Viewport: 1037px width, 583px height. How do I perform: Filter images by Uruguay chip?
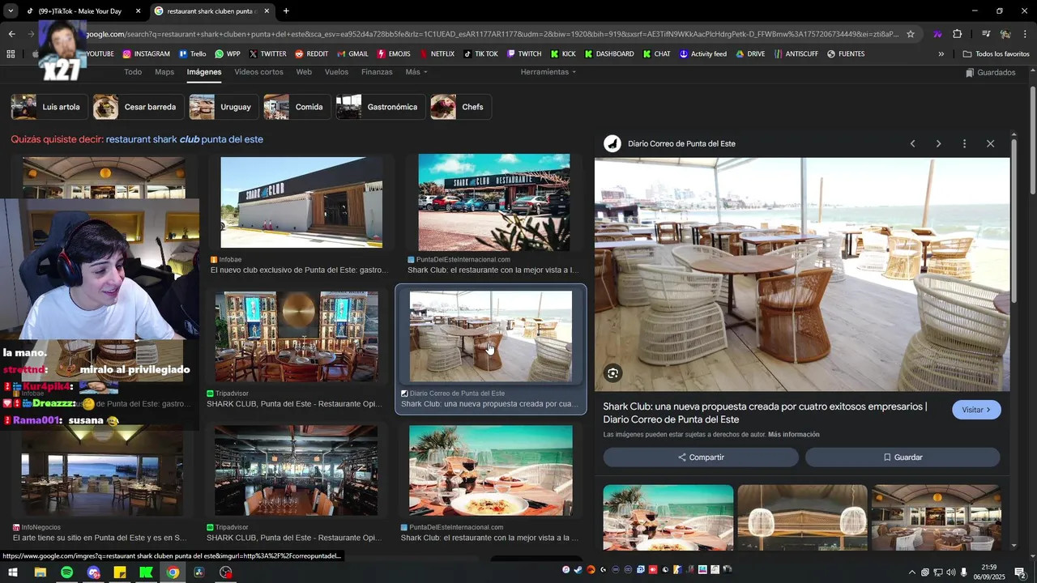(x=224, y=107)
